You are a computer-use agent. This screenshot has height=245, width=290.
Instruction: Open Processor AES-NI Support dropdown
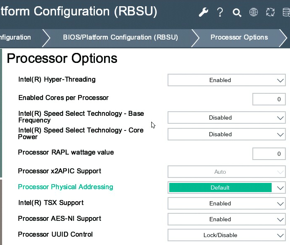click(x=226, y=219)
